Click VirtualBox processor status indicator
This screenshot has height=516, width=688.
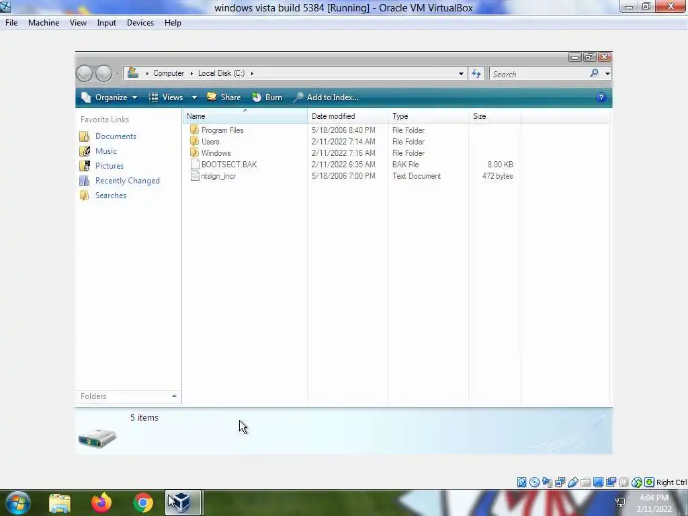click(623, 482)
